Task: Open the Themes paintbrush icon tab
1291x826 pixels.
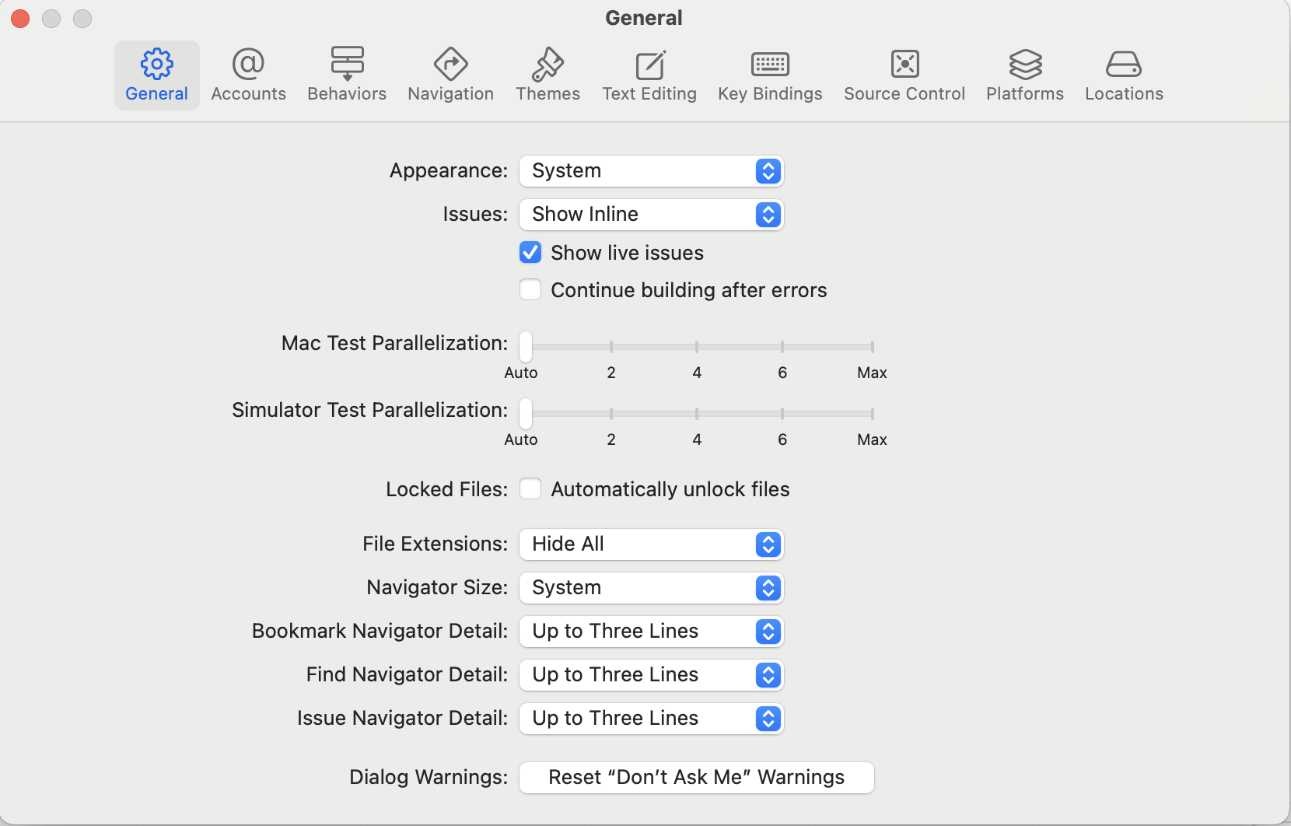Action: [548, 75]
